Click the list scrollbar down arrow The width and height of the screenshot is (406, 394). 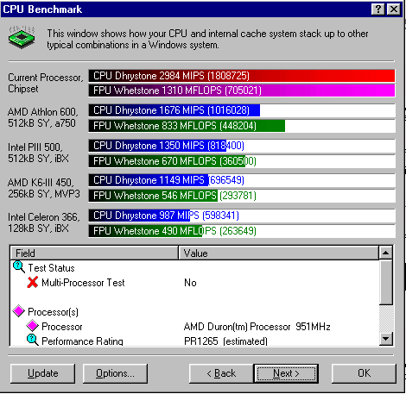coord(386,338)
